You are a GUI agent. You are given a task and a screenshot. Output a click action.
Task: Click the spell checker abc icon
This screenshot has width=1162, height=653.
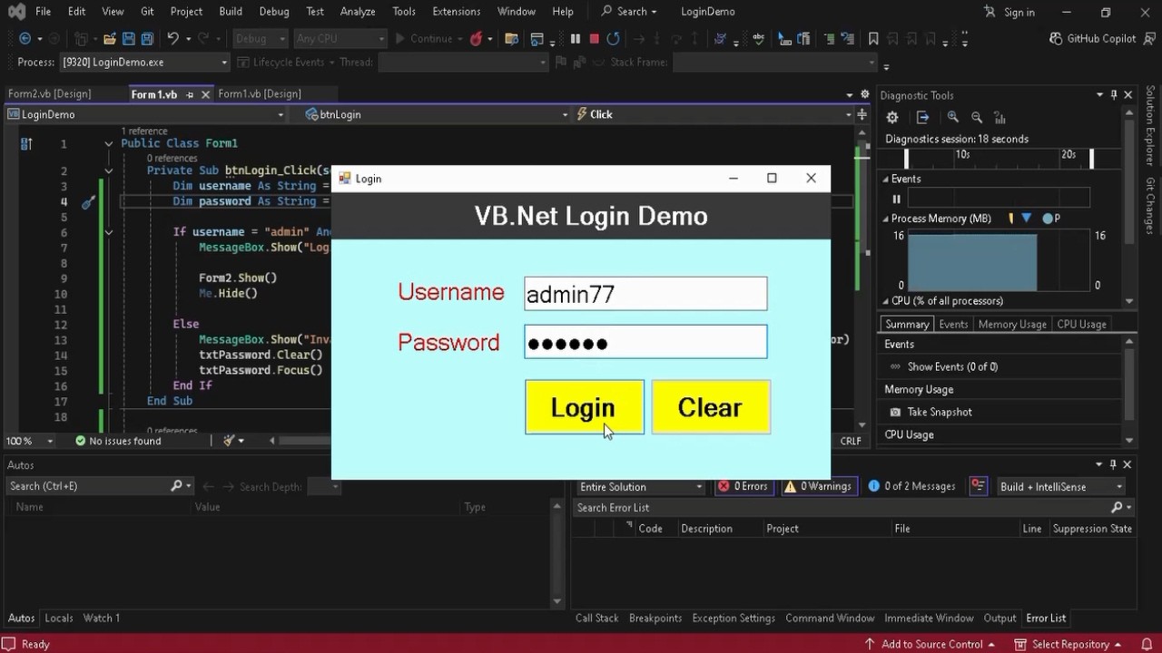759,39
